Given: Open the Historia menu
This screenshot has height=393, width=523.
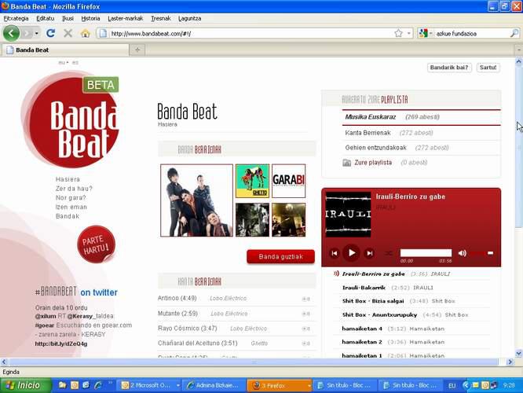Looking at the screenshot, I should (x=90, y=18).
